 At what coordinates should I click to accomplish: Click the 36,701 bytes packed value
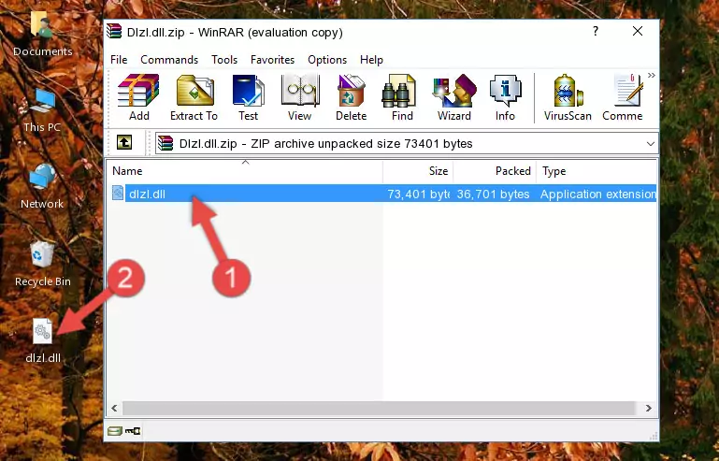493,194
